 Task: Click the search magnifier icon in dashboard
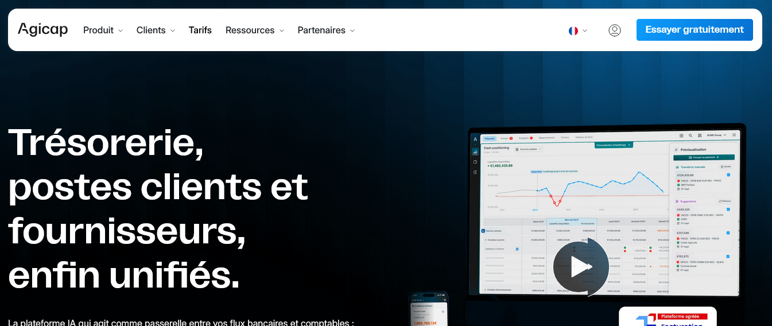point(690,135)
